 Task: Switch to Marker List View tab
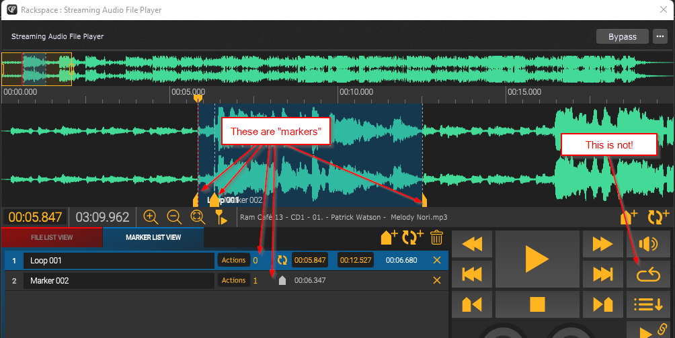coord(153,237)
